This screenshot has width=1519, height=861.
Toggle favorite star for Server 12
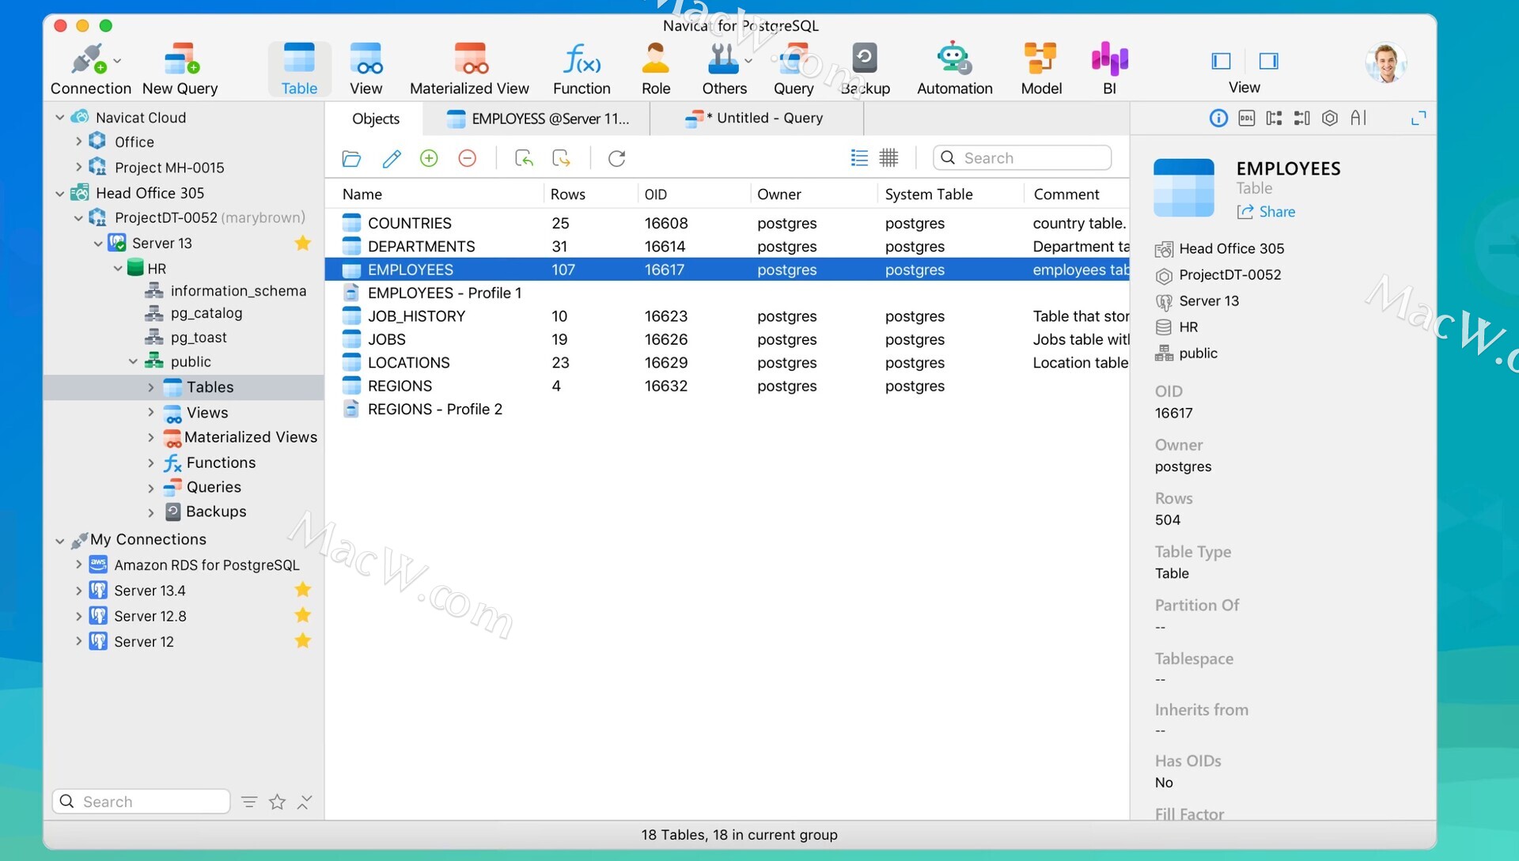302,640
